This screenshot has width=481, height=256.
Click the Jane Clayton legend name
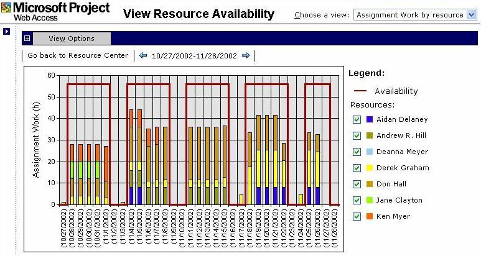399,200
